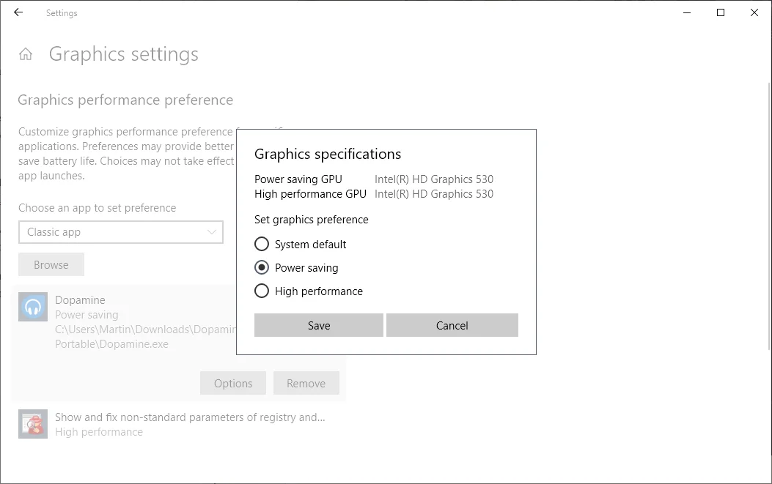Select the Dopamine app entry
Image resolution: width=772 pixels, height=484 pixels.
click(x=81, y=300)
